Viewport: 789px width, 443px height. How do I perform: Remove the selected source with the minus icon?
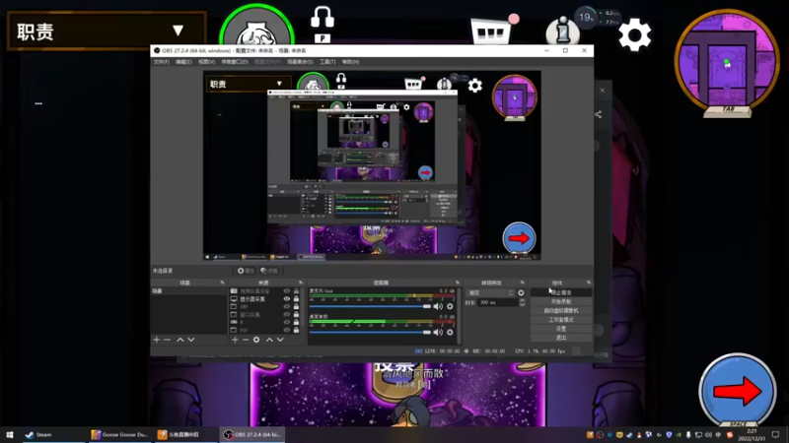[246, 340]
